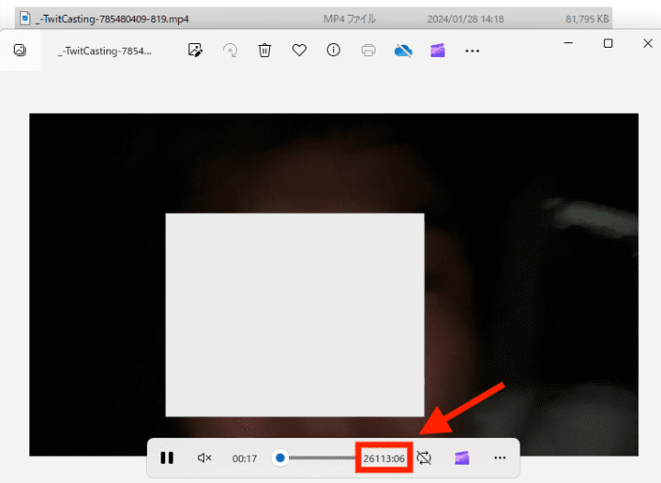Viewport: 661px width, 483px height.
Task: Click the rotate icon in toolbar
Action: click(230, 51)
